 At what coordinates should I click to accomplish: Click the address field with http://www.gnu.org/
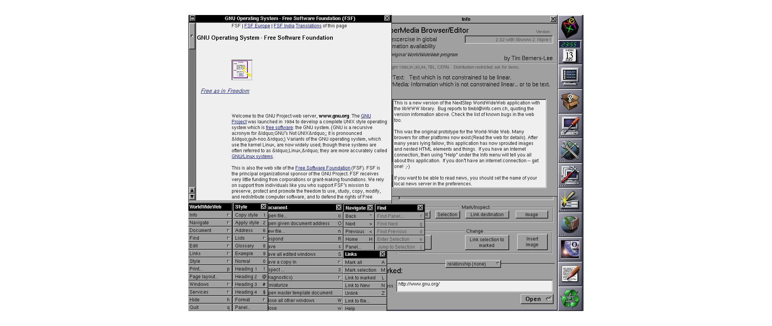tap(475, 286)
